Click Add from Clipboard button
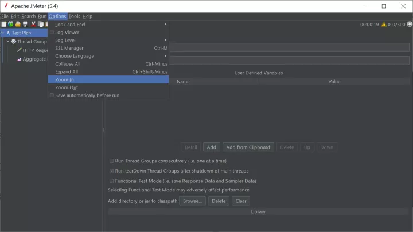The image size is (413, 232). (248, 147)
